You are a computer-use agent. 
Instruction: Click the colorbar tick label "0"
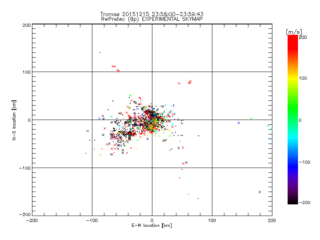tap(300, 120)
